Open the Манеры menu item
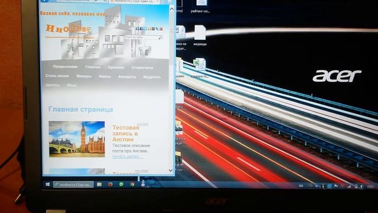 click(84, 76)
